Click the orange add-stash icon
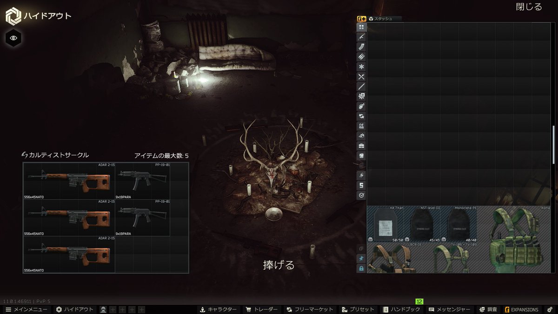The image size is (558, 314). pos(361,19)
